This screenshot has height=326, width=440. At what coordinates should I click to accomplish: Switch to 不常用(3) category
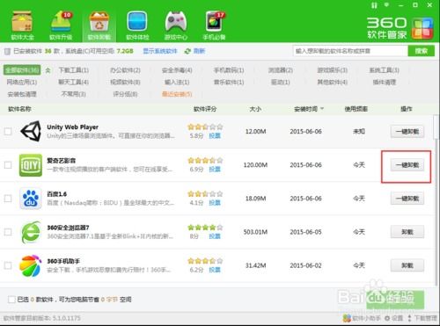click(74, 94)
